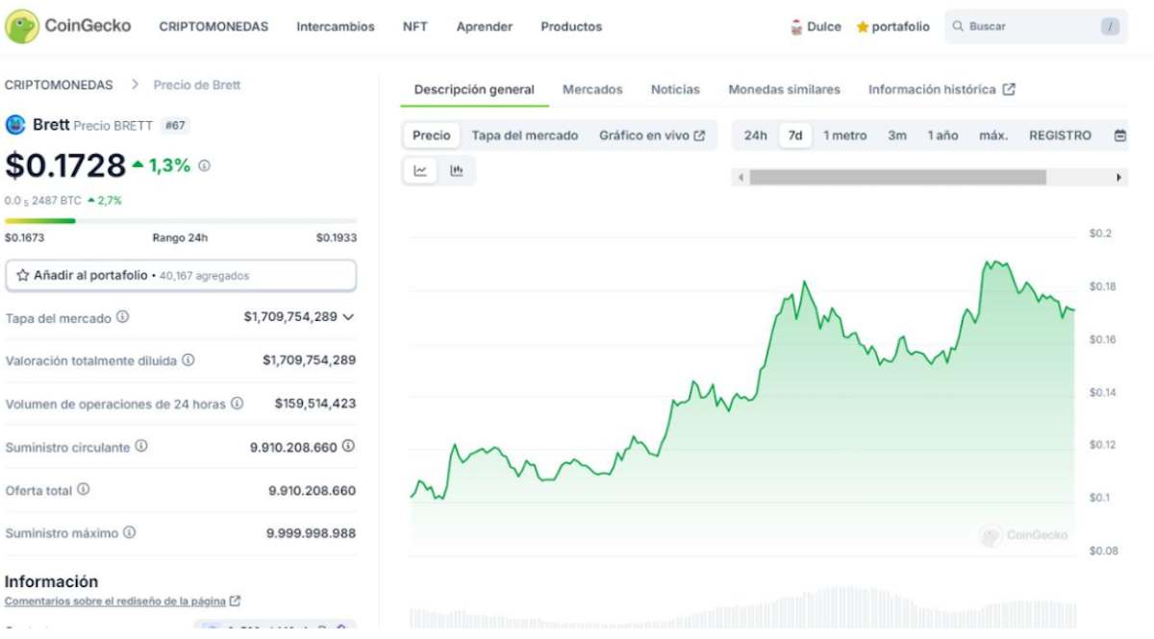The width and height of the screenshot is (1154, 639).
Task: Select the 24h time range option
Action: tap(757, 135)
